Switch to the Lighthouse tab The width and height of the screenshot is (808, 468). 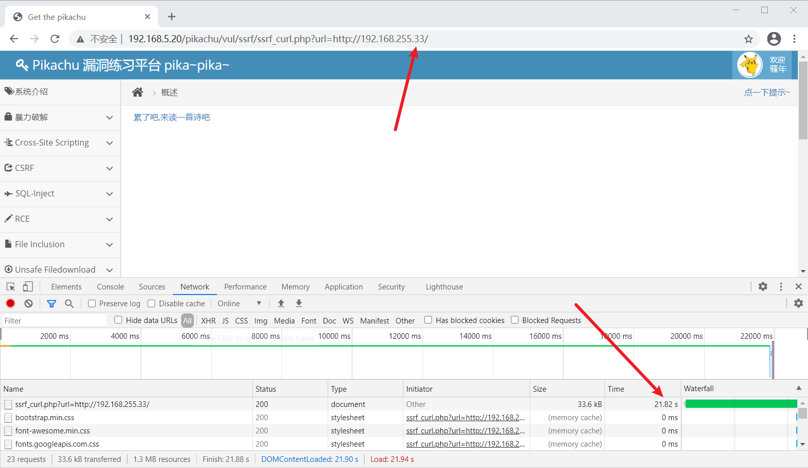[x=444, y=287]
